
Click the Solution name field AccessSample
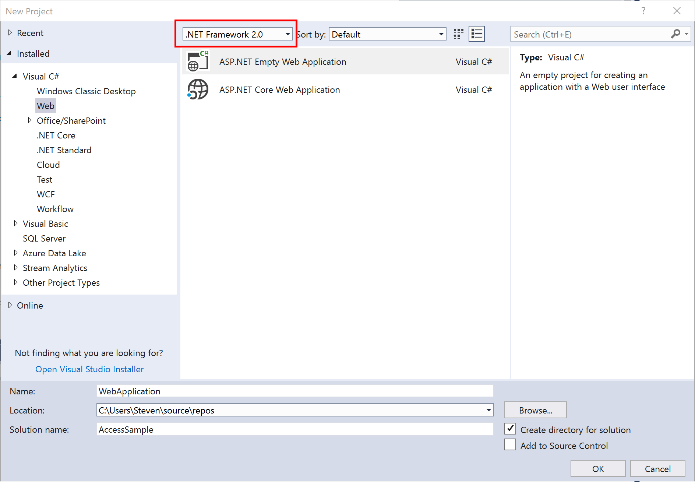(x=295, y=429)
